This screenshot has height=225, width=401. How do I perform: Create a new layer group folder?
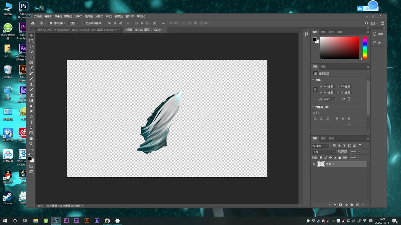[352, 205]
